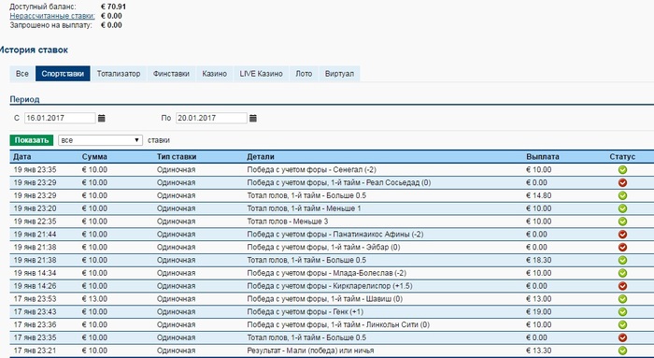This screenshot has height=358, width=654.
Task: Click the € 18.30 payout value
Action: pos(538,261)
